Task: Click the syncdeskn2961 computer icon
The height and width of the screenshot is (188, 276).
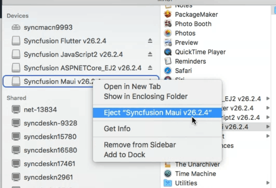Action: pos(16,177)
